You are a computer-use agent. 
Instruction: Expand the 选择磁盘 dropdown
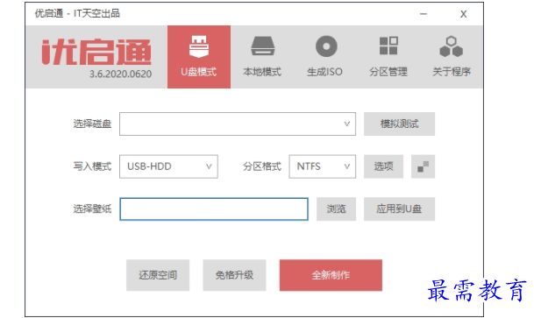pyautogui.click(x=238, y=124)
